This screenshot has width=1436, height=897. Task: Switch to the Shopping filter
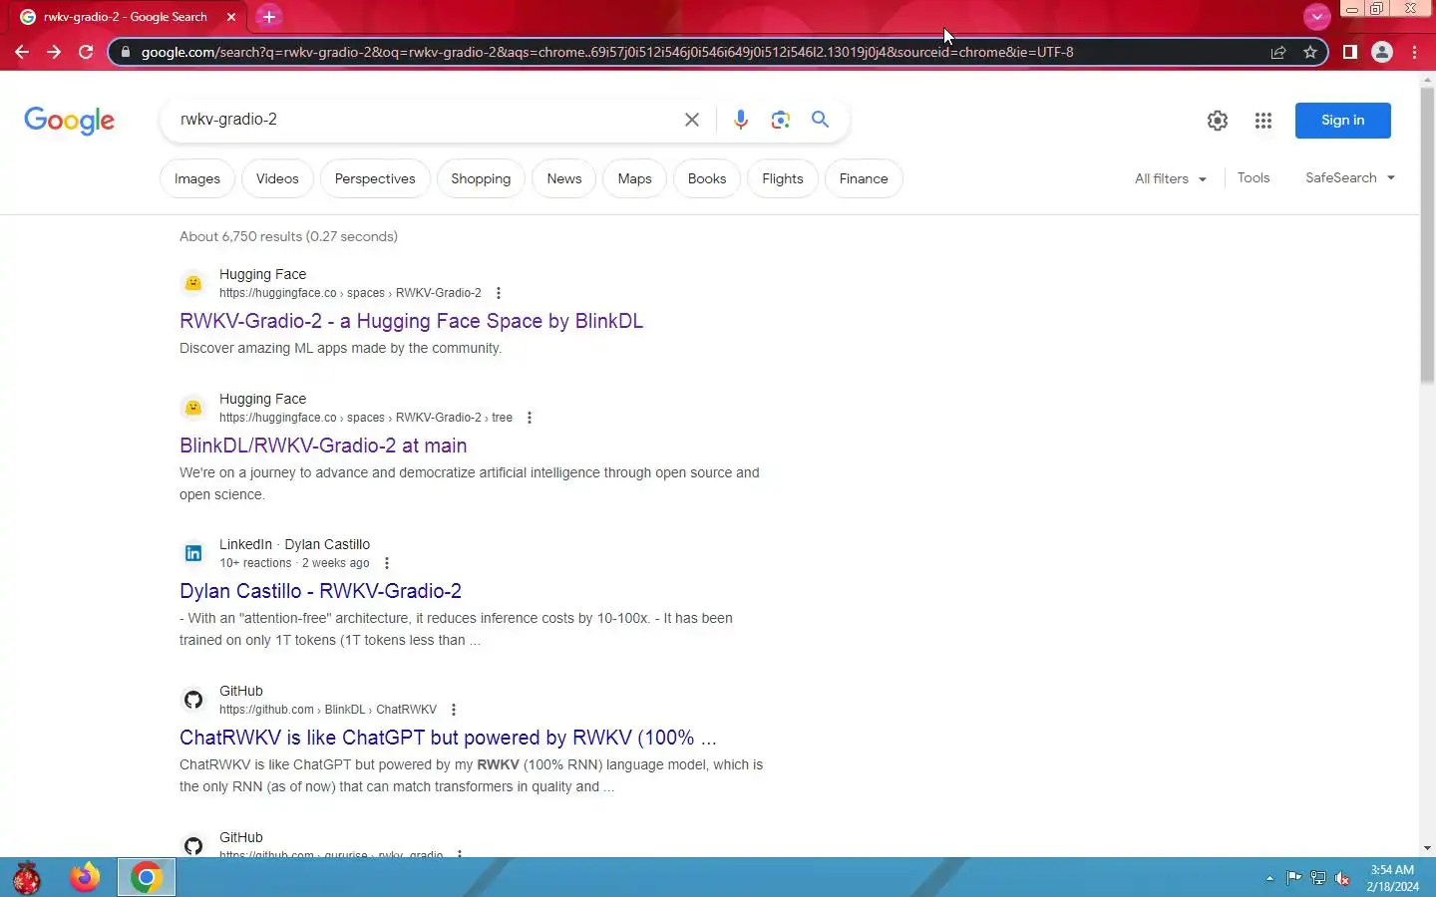point(481,178)
